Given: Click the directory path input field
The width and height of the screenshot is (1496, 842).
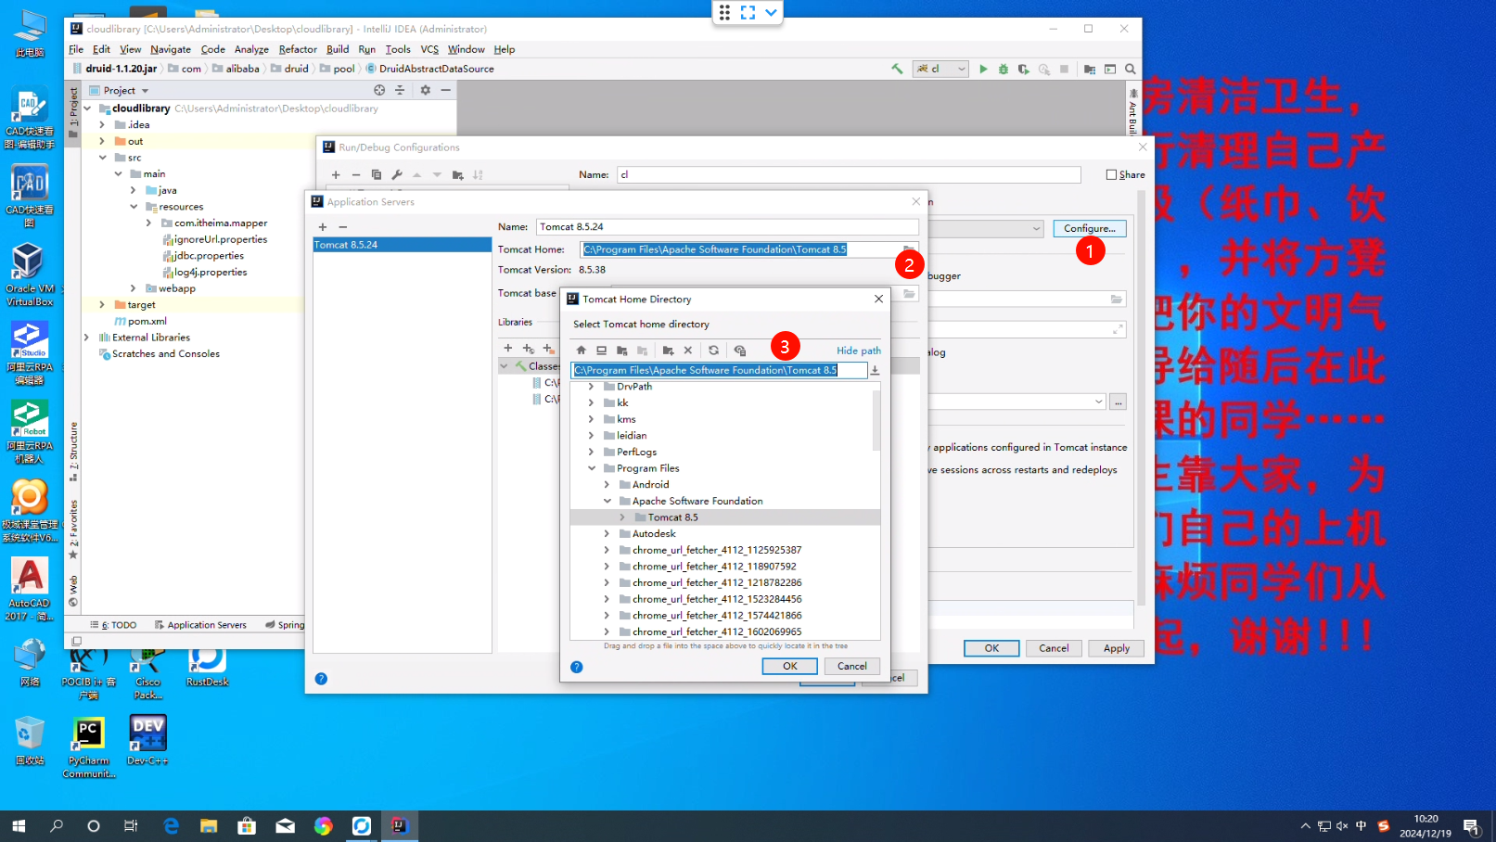Looking at the screenshot, I should click(x=719, y=370).
